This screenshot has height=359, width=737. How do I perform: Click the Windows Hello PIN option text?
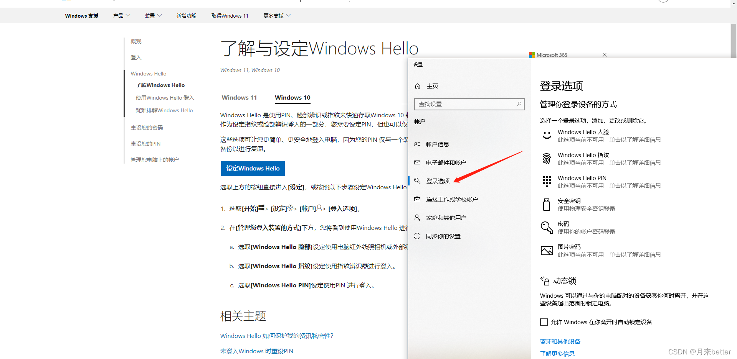pyautogui.click(x=582, y=178)
